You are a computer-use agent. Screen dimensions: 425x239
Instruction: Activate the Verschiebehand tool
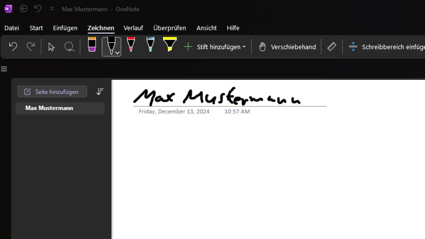(287, 47)
